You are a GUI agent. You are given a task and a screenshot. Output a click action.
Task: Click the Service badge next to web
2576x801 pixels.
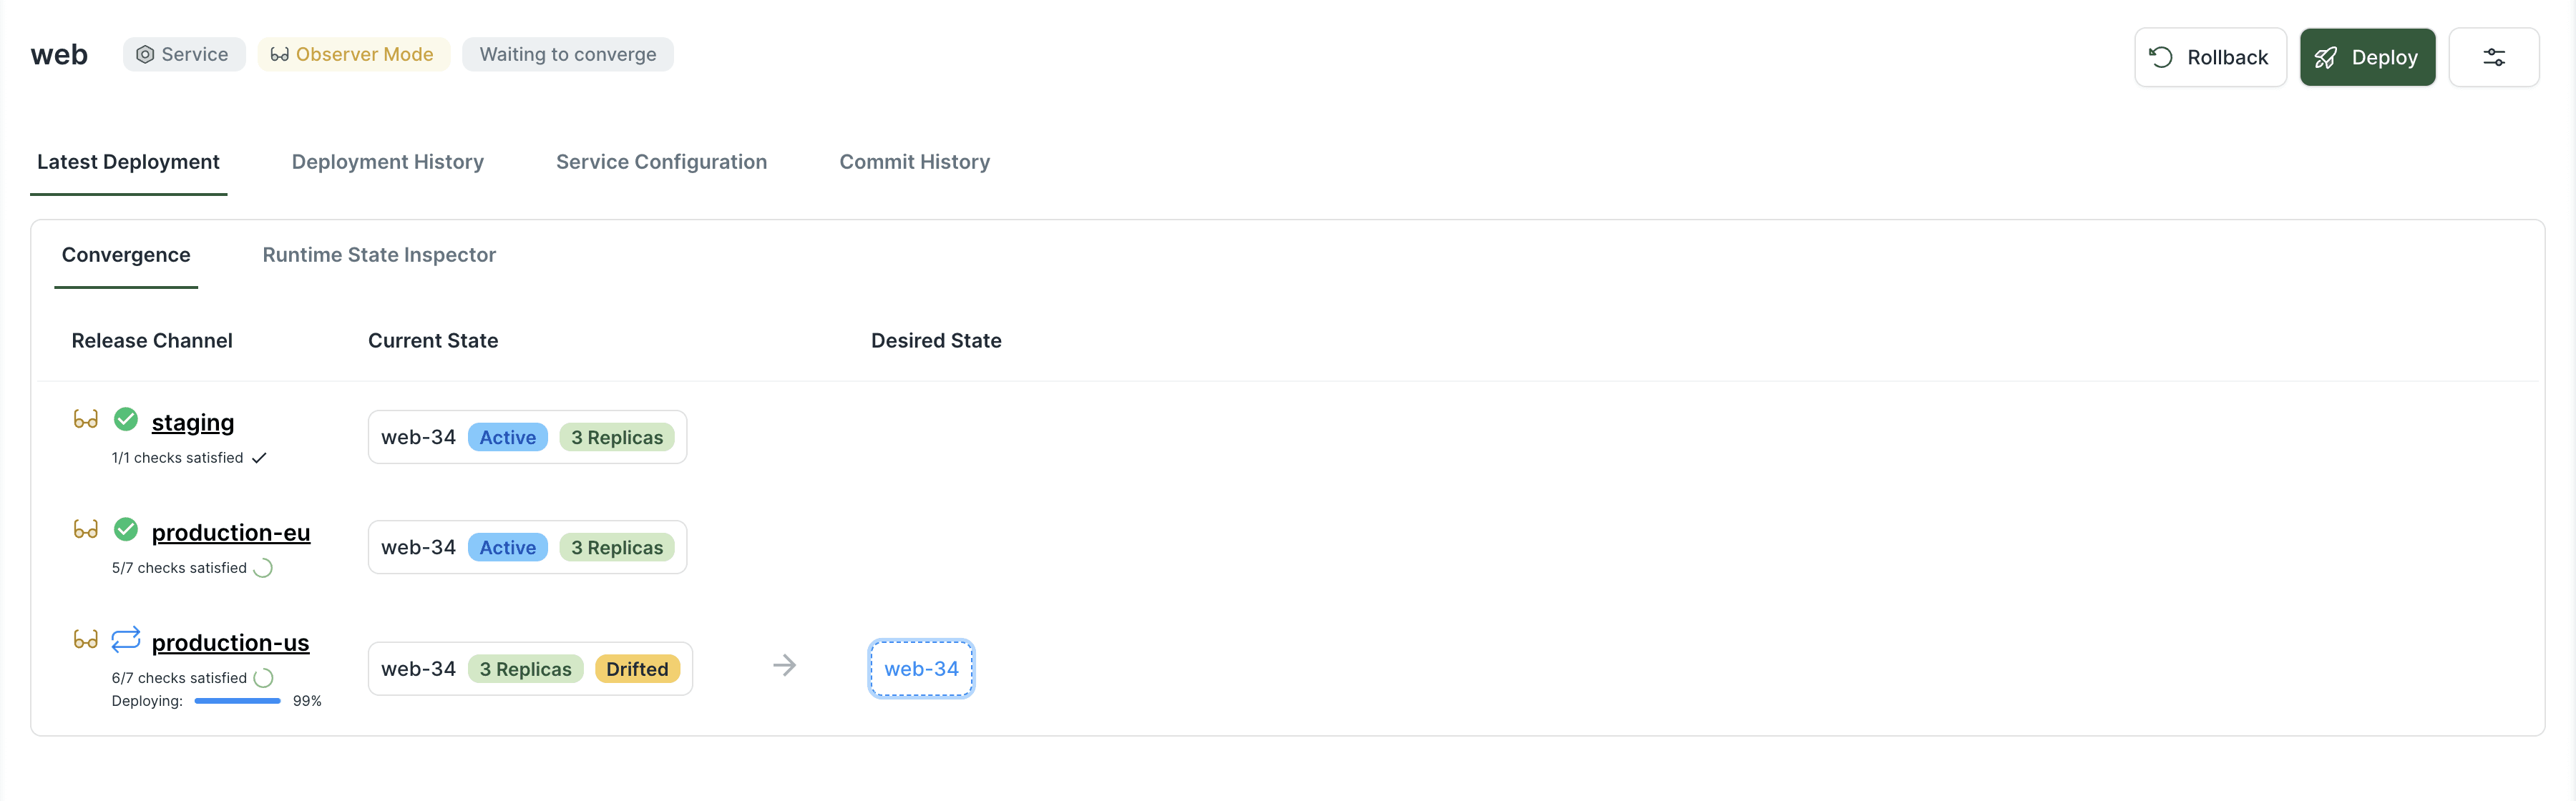[184, 54]
